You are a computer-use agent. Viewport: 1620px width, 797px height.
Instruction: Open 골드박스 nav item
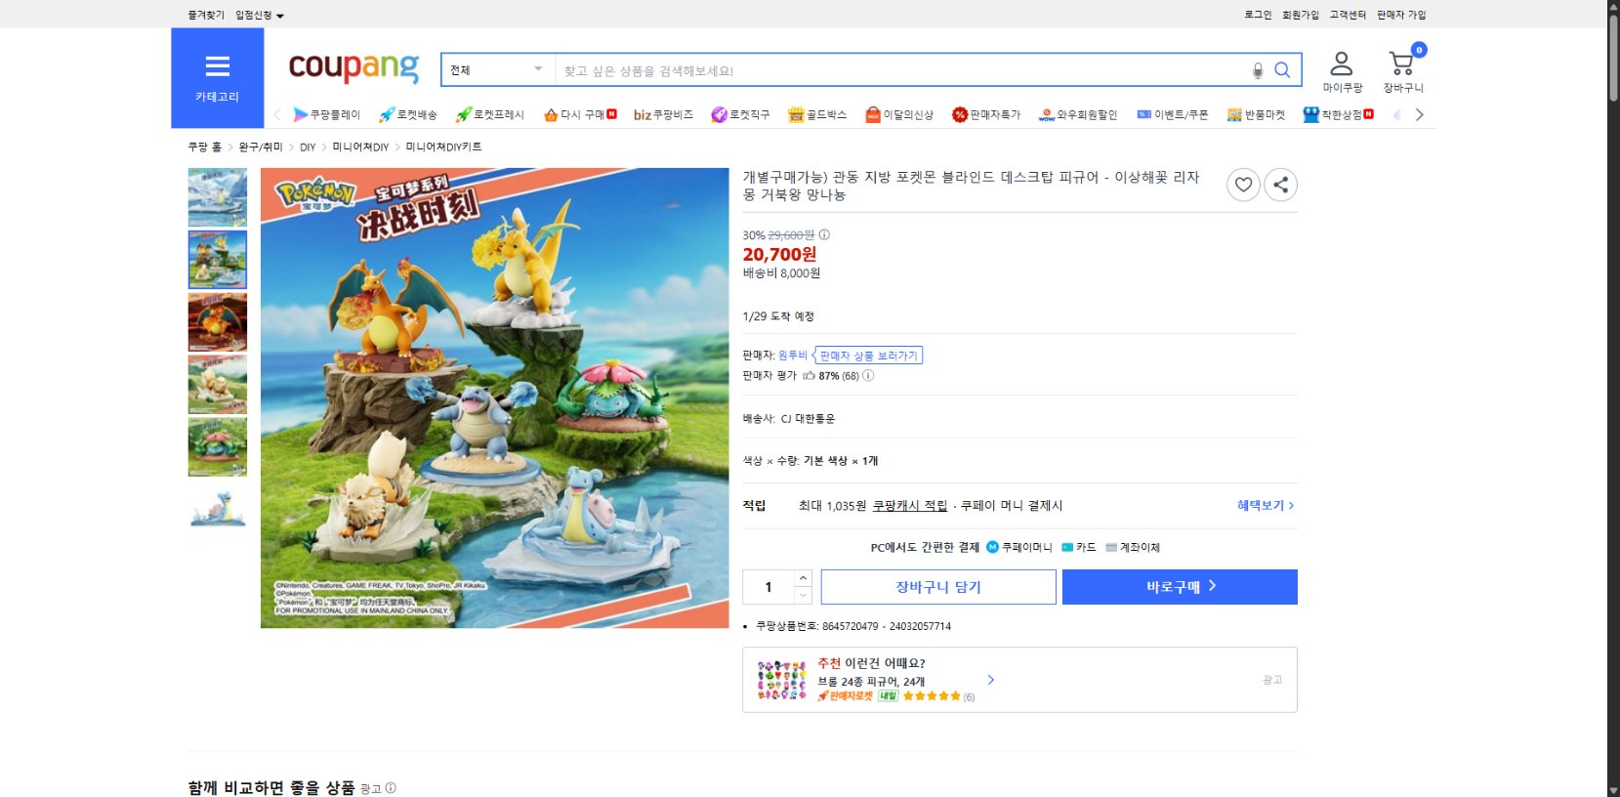(x=817, y=114)
